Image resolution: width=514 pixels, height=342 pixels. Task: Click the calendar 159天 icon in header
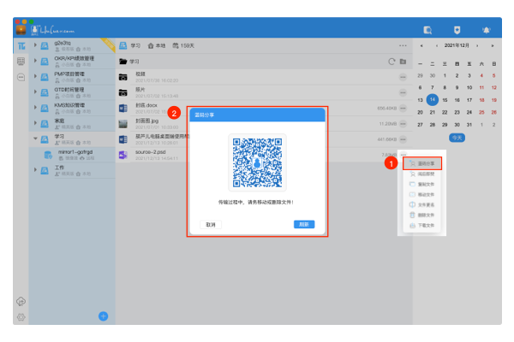176,46
